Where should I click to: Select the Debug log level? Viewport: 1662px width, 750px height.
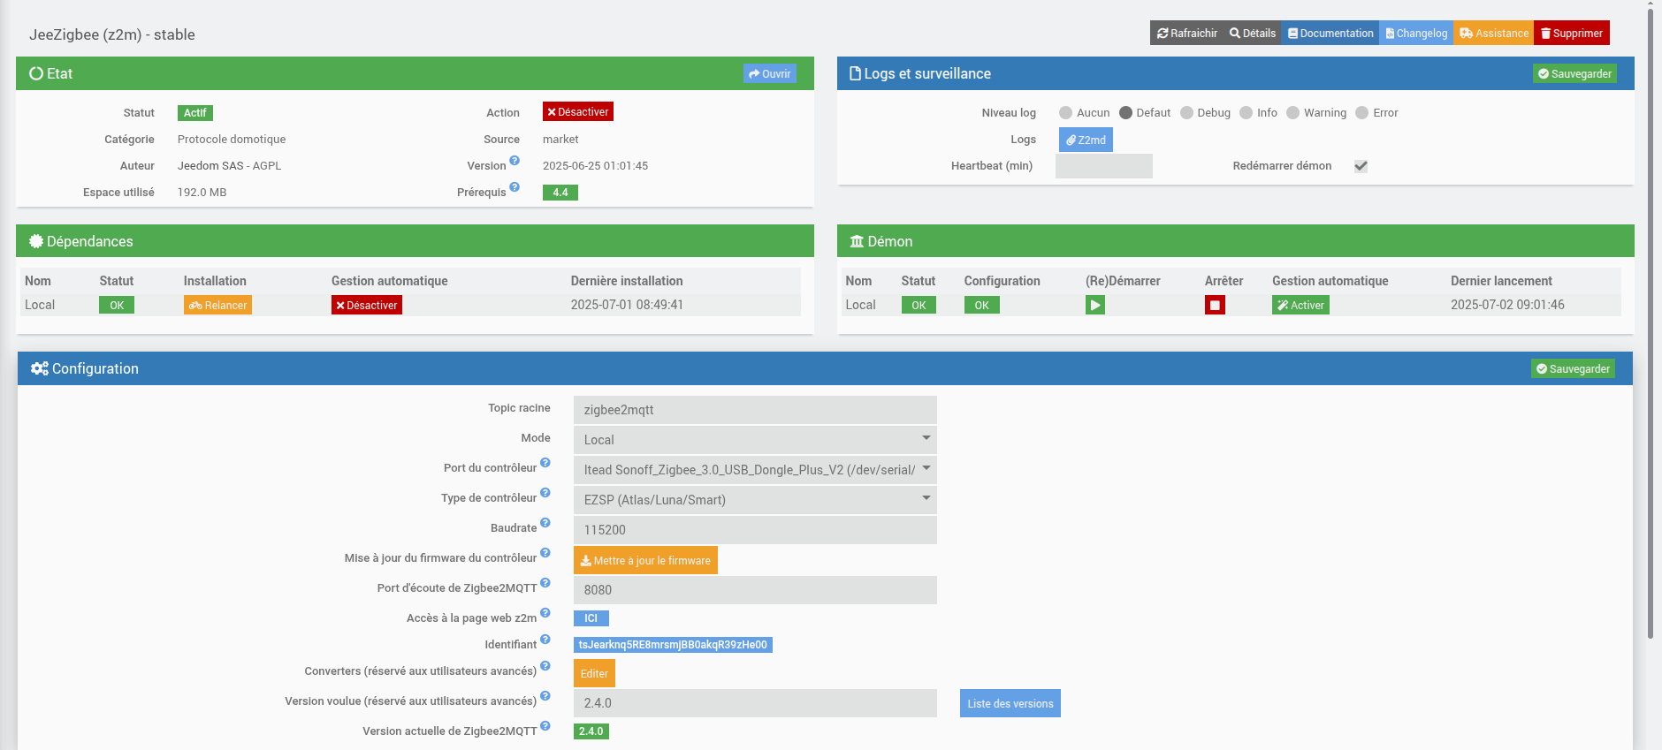(1187, 113)
